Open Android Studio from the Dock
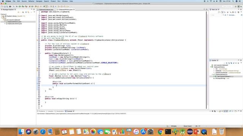Screen dimensions: 243x136 183,132
